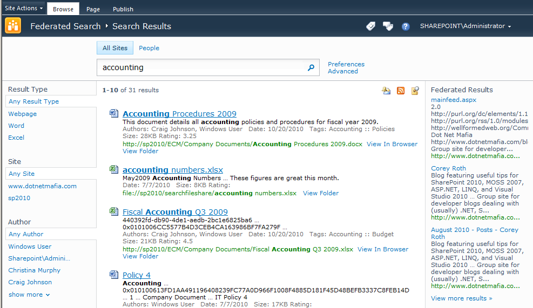
Task: Click green dotnetmafia URL under mainfeed.aspx
Action: pos(475,156)
